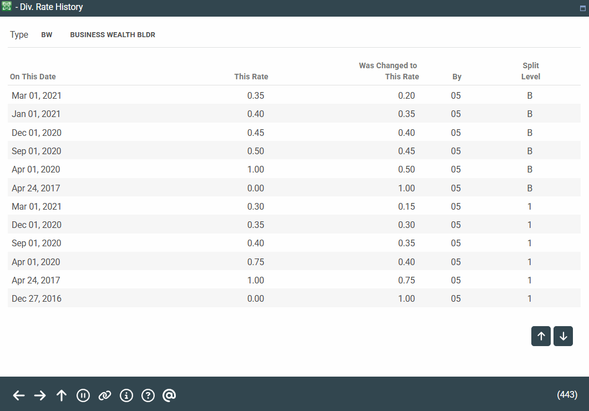The image size is (589, 411).
Task: Select the first Mar 01, 2021 row
Action: click(37, 95)
